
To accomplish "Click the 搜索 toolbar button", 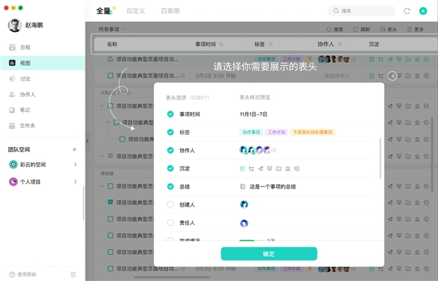I will [x=334, y=29].
